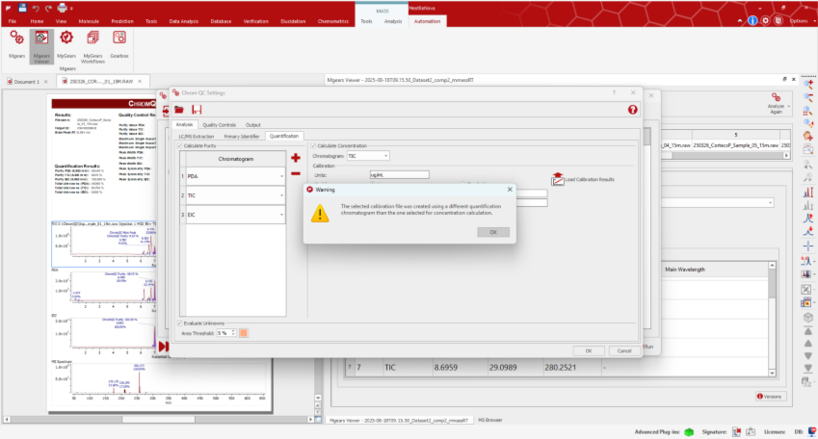Viewport: 818px width, 439px height.
Task: Click Cancel in Chrom QC Settings dialog
Action: pos(624,350)
